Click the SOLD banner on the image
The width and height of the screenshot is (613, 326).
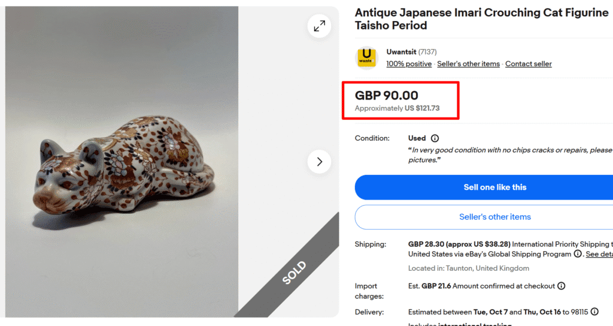coord(293,273)
